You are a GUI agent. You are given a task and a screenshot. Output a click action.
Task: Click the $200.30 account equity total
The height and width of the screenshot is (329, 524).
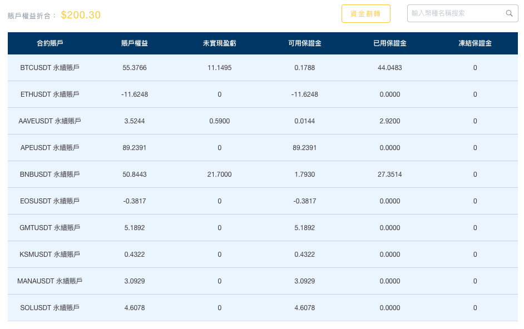tap(81, 15)
